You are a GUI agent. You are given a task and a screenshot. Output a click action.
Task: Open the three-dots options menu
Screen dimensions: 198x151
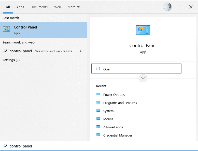[180, 7]
